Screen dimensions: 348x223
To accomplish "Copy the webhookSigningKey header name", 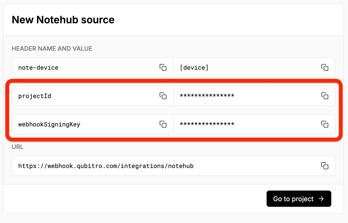I will pyautogui.click(x=163, y=124).
